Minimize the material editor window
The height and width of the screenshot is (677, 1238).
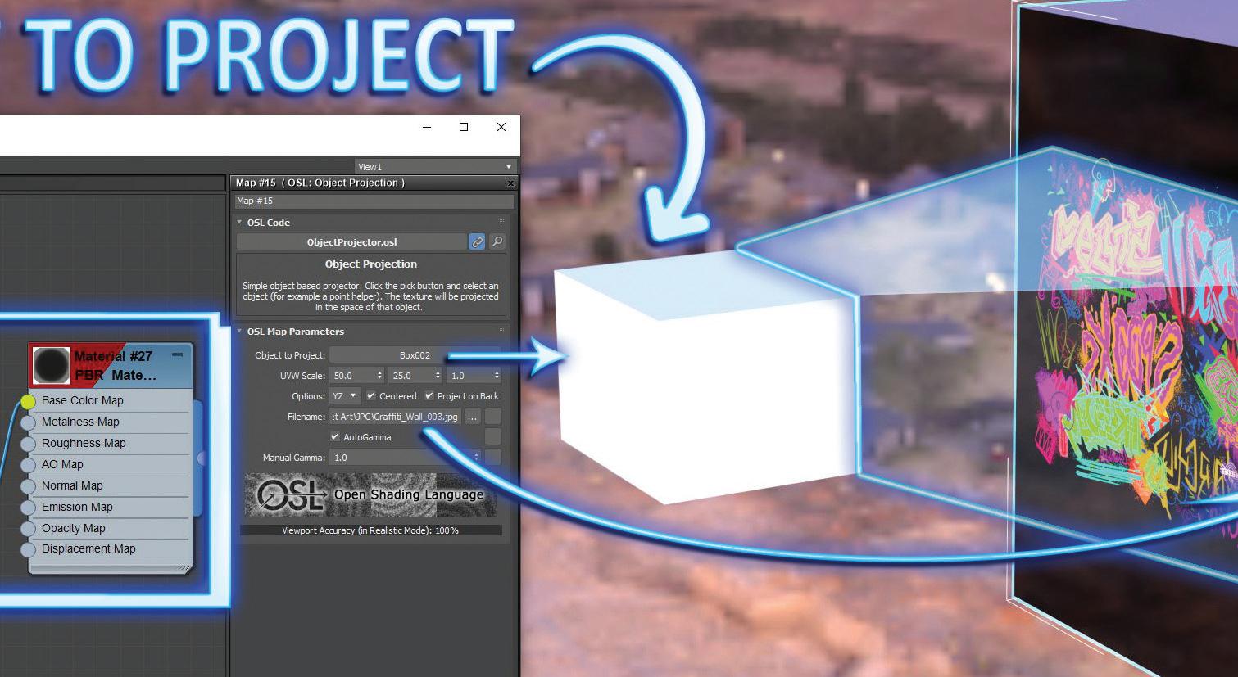coord(427,127)
